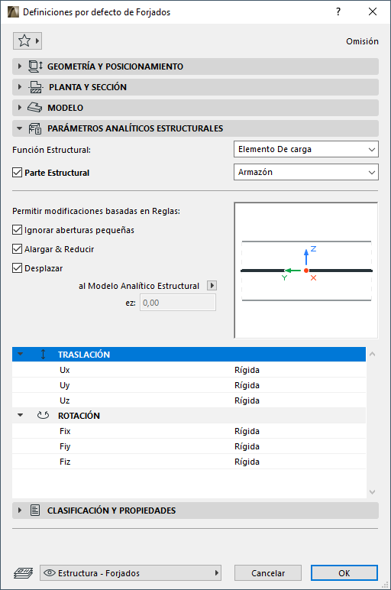Open the Modelo Analítico Estructural arrow popup
The image size is (391, 590).
click(212, 286)
